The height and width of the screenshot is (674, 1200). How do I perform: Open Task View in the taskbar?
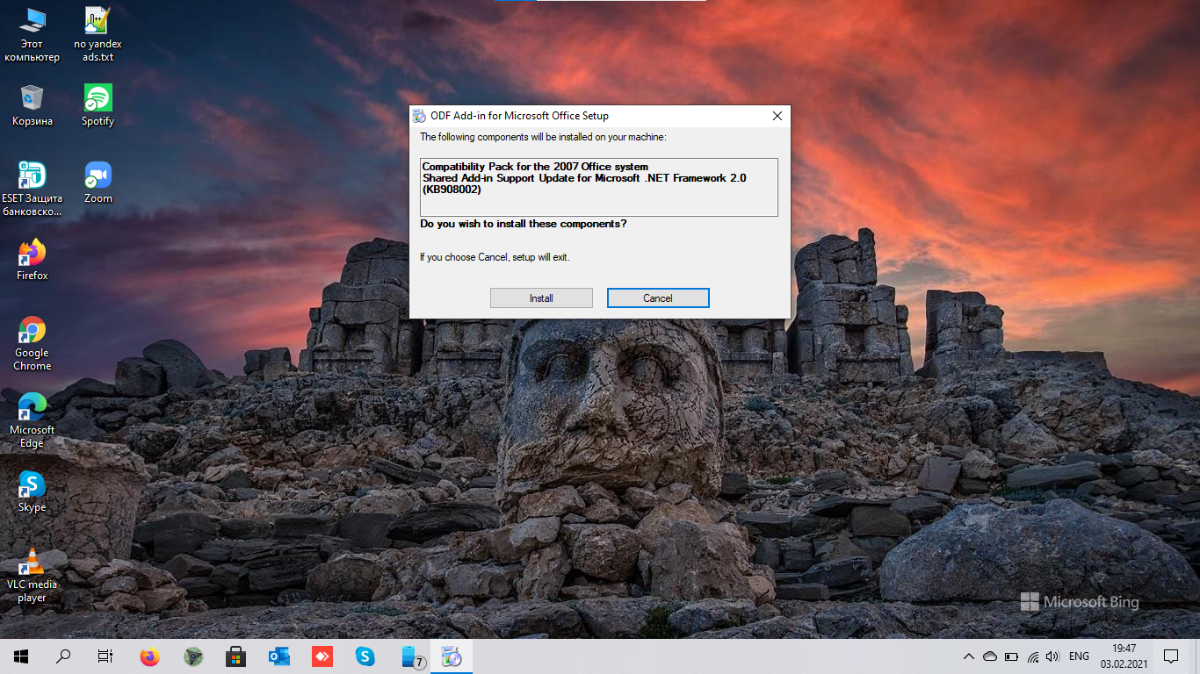point(105,656)
